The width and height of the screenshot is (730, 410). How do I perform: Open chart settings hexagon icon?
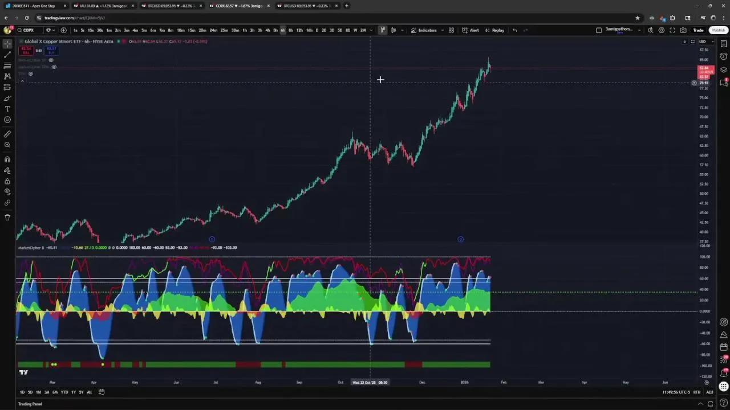click(662, 30)
